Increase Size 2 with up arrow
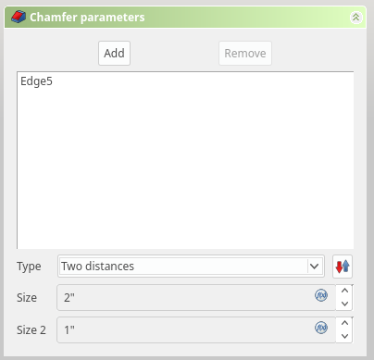This screenshot has width=374, height=360. point(344,323)
